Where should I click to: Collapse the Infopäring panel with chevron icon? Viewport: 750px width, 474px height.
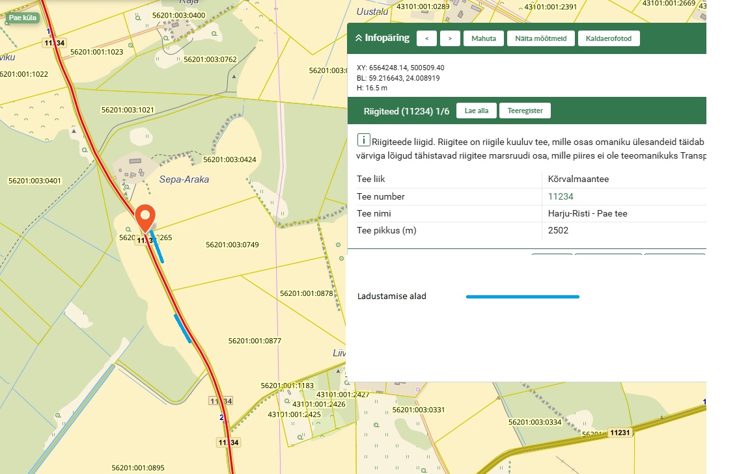tap(359, 38)
